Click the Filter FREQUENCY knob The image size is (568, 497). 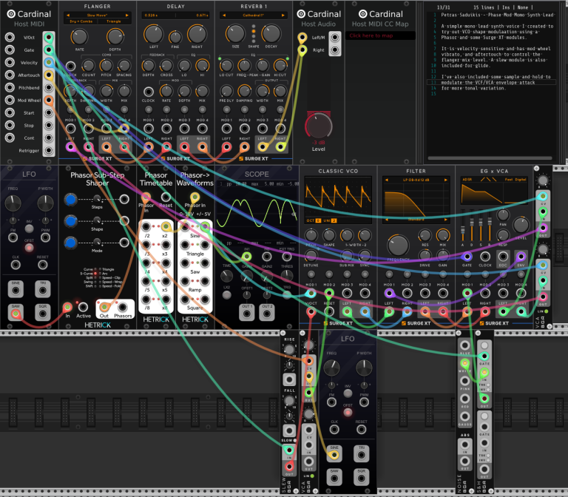pos(398,246)
